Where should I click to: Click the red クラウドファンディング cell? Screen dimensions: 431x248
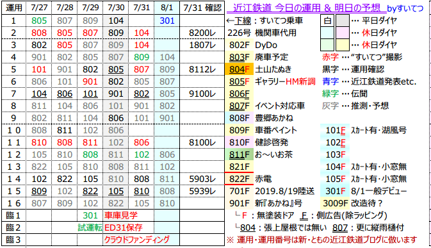click(x=136, y=240)
